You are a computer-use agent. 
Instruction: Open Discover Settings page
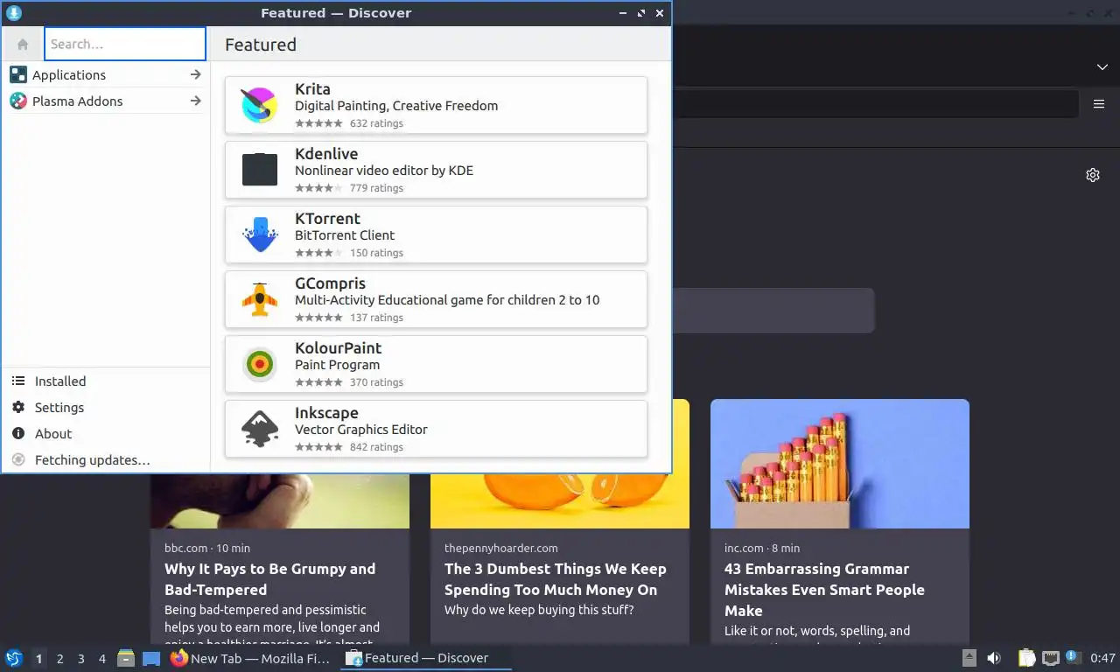click(106, 408)
